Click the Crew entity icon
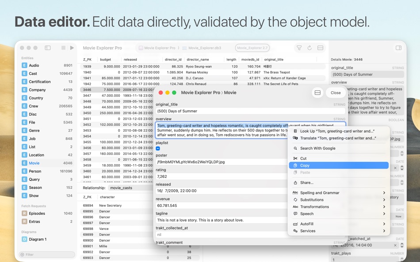 (x=24, y=106)
